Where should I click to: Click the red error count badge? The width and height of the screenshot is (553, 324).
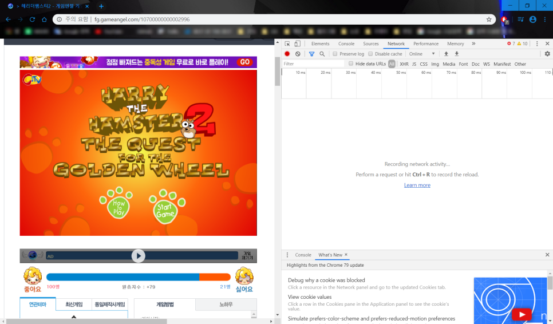(511, 44)
